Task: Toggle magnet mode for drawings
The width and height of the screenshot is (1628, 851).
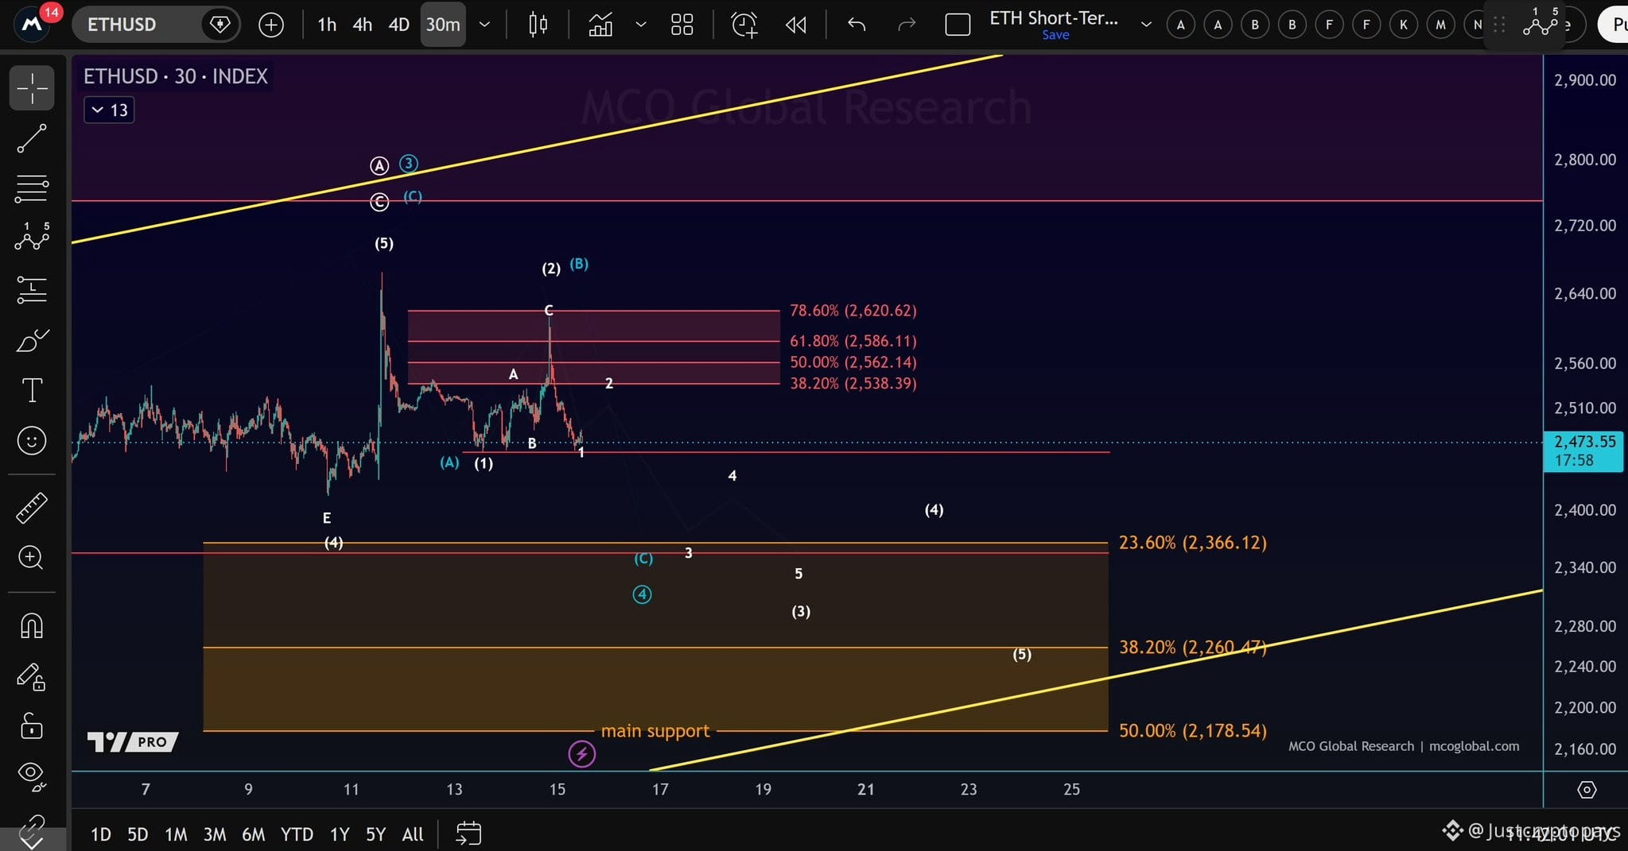Action: point(32,626)
